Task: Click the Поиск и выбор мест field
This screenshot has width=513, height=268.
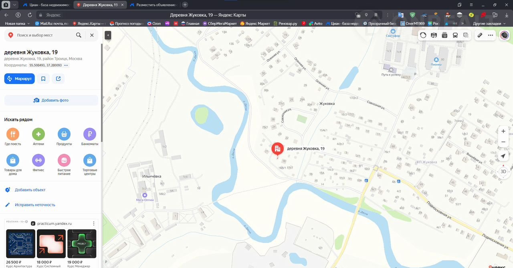Action: pyautogui.click(x=44, y=35)
